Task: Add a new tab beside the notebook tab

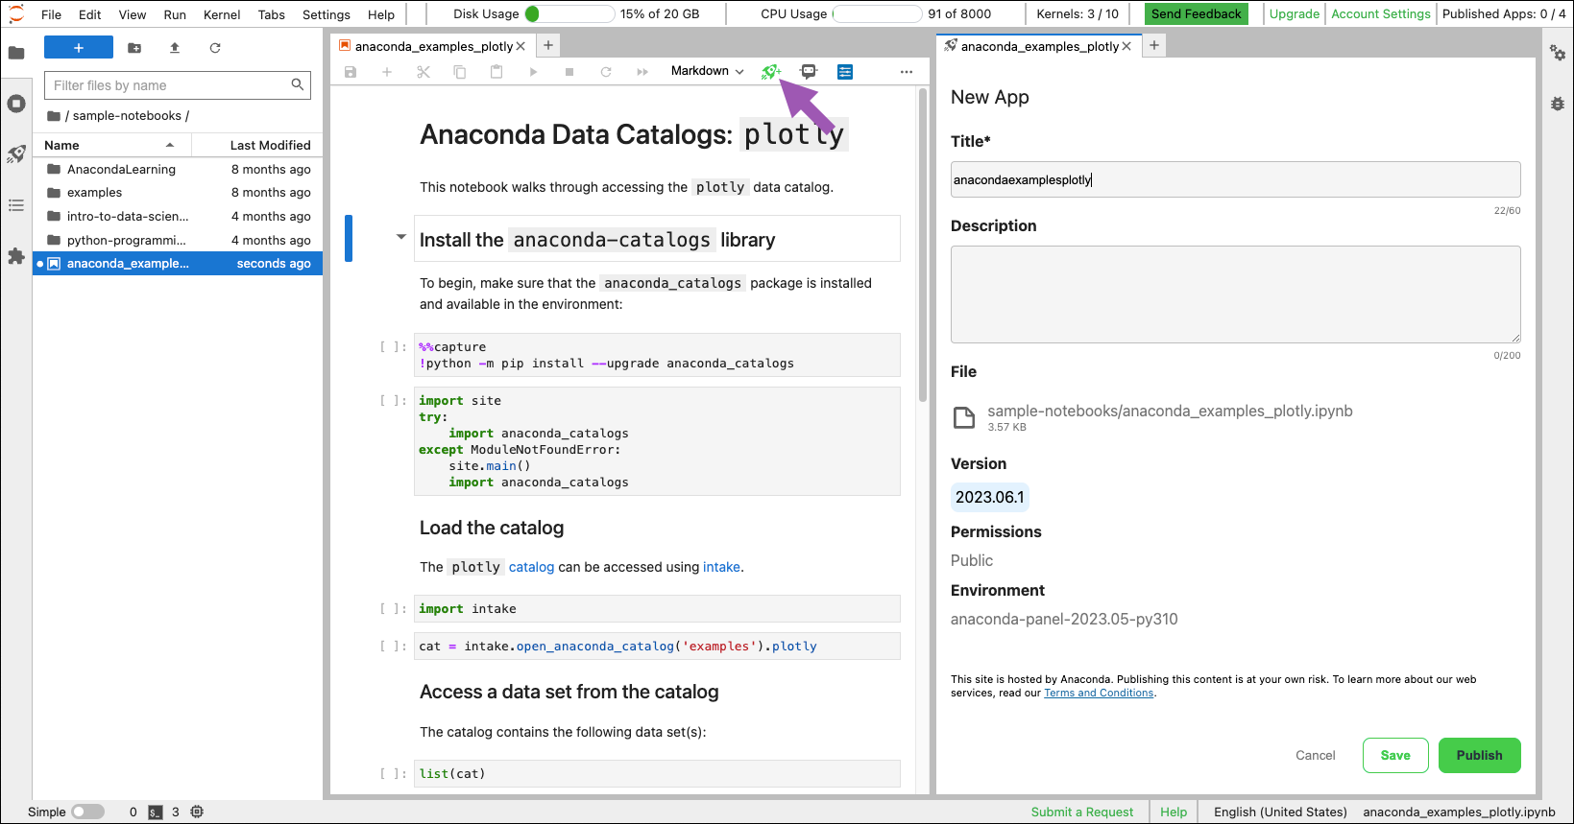Action: pyautogui.click(x=547, y=45)
